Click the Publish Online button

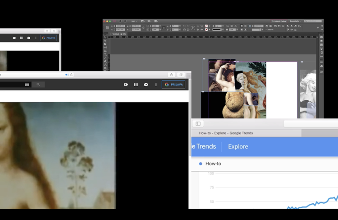tap(279, 21)
